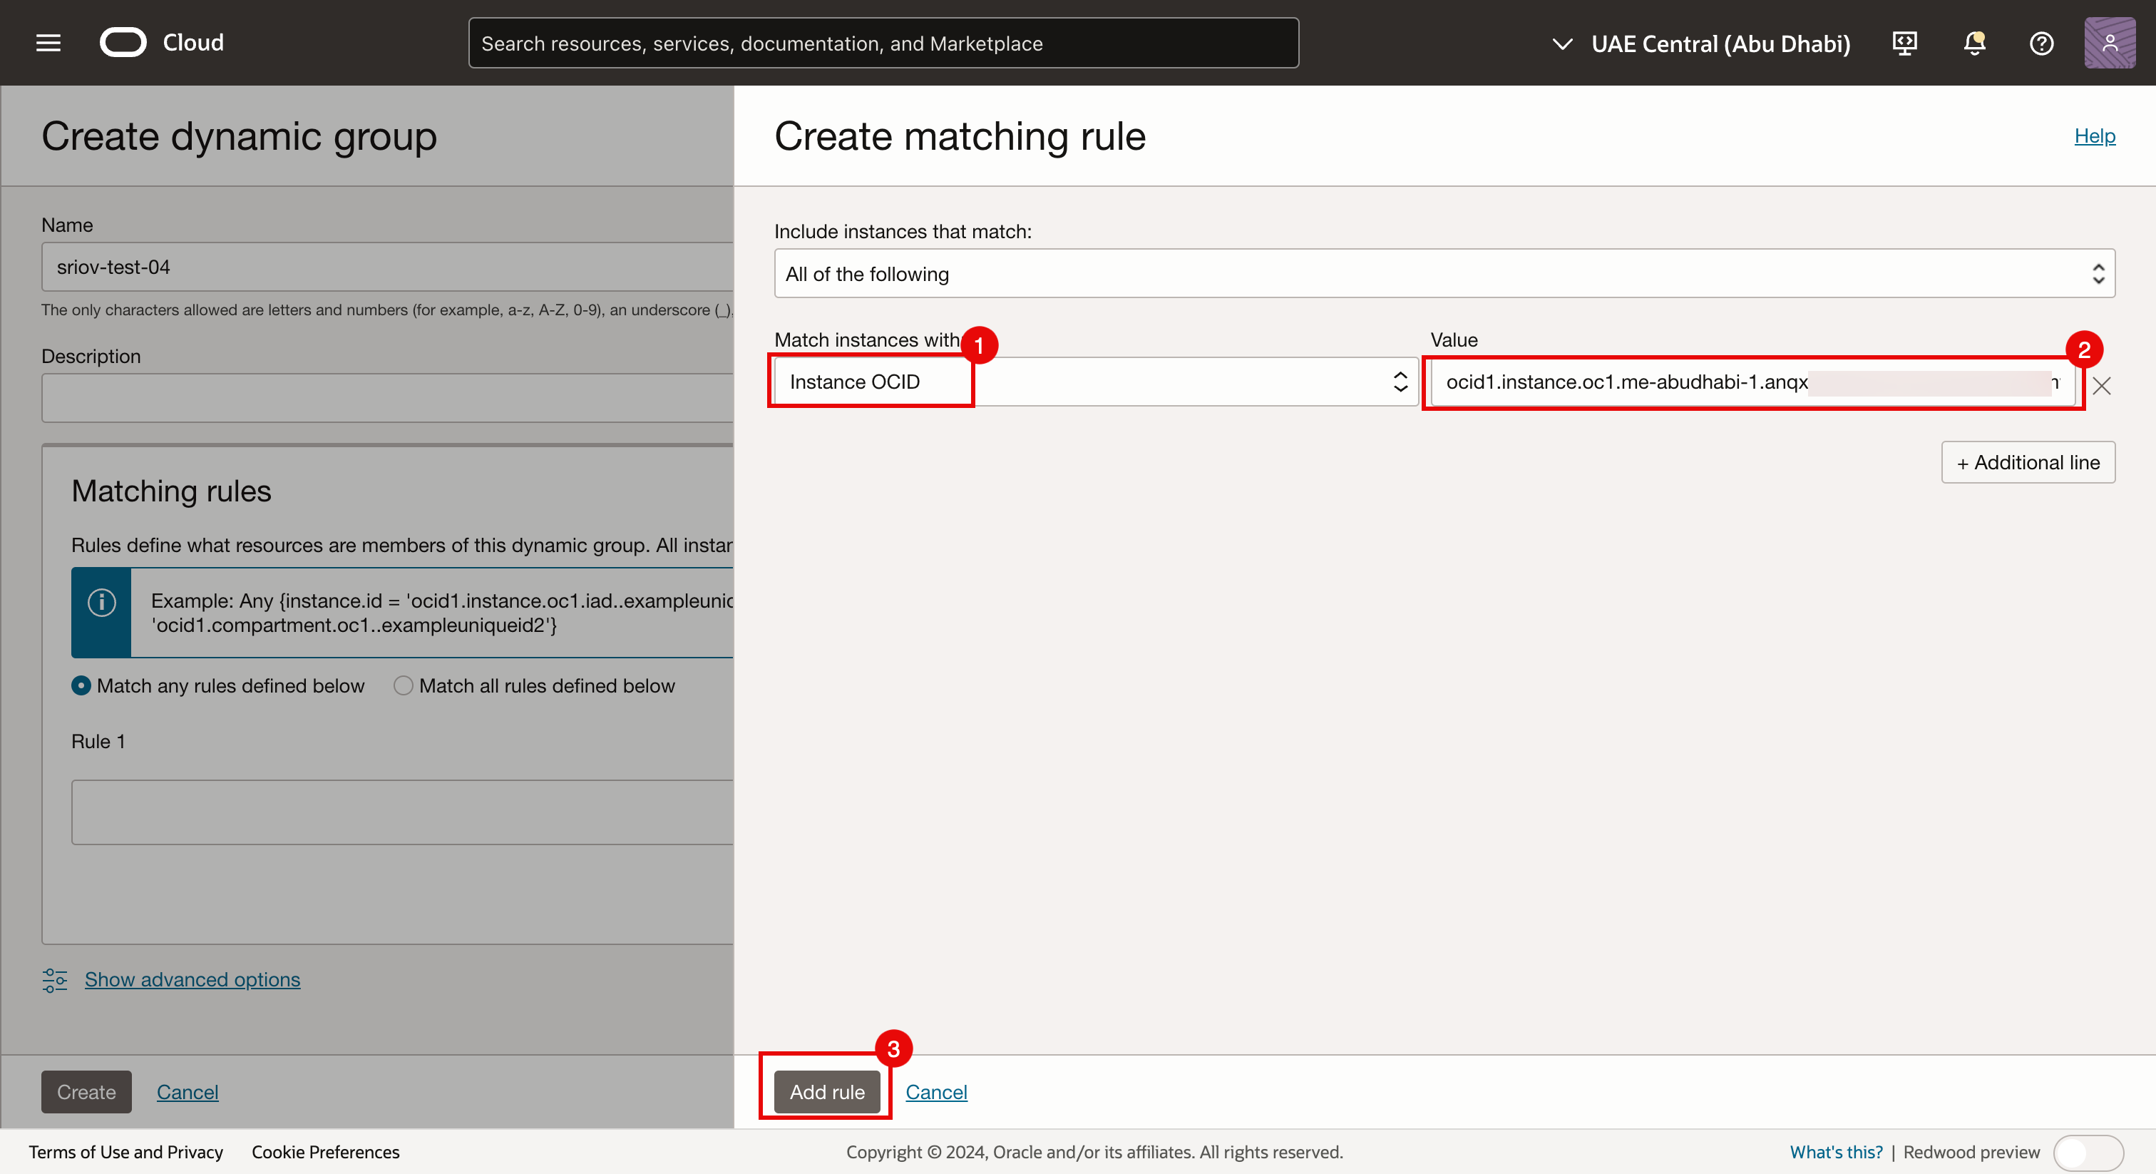
Task: Select Match any rules defined below
Action: [81, 686]
